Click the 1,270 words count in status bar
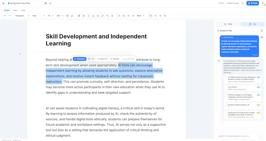The image size is (266, 141). [6, 140]
